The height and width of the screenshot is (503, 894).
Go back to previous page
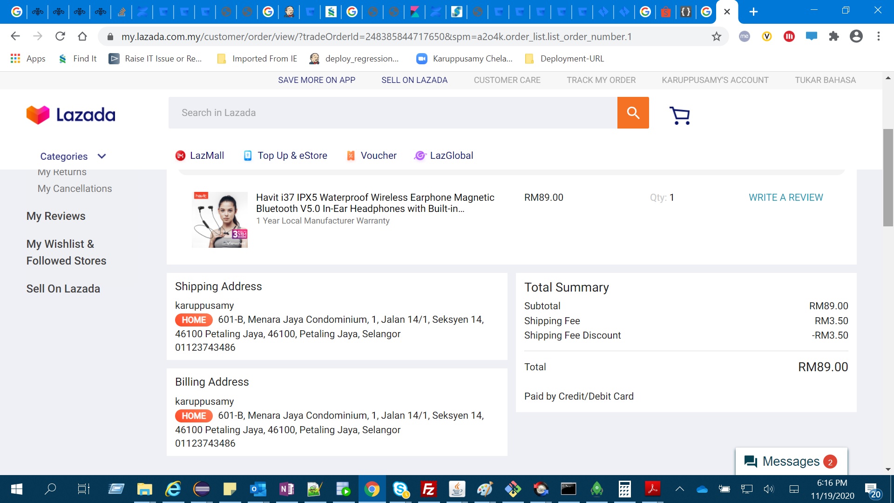15,36
